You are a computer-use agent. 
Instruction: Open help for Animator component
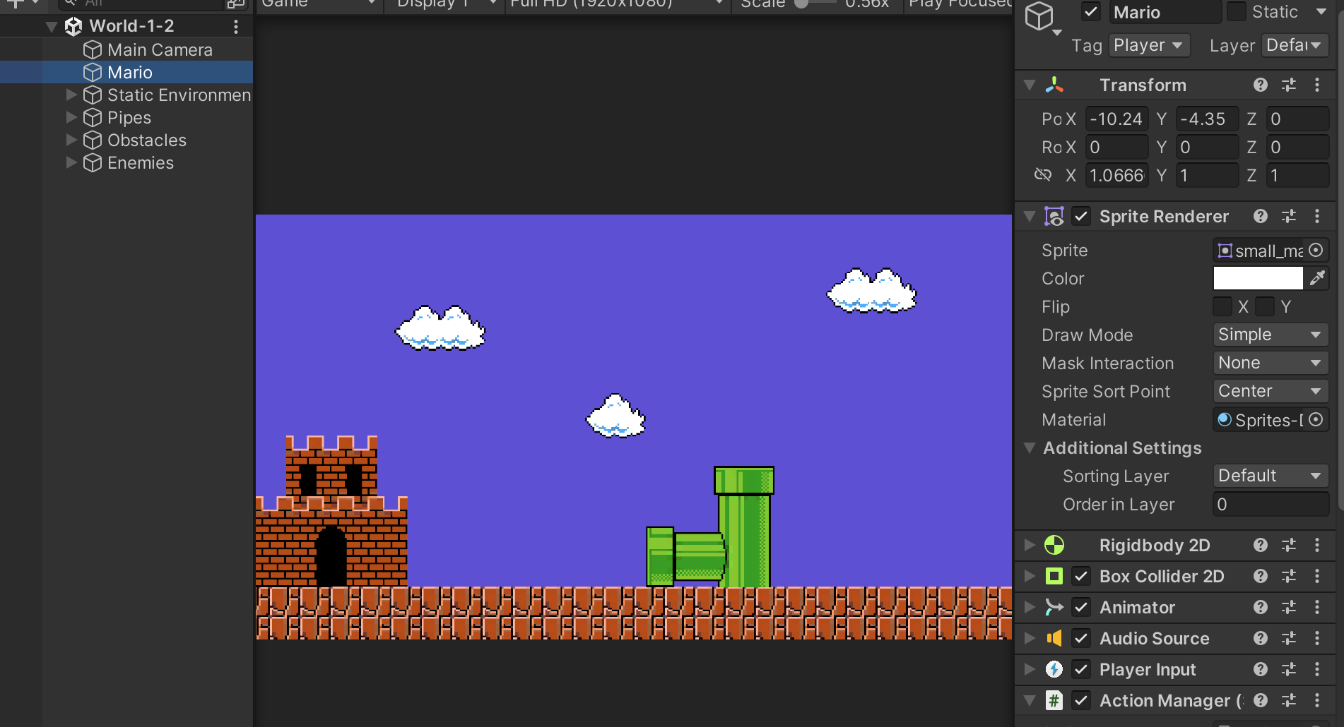[x=1260, y=607]
